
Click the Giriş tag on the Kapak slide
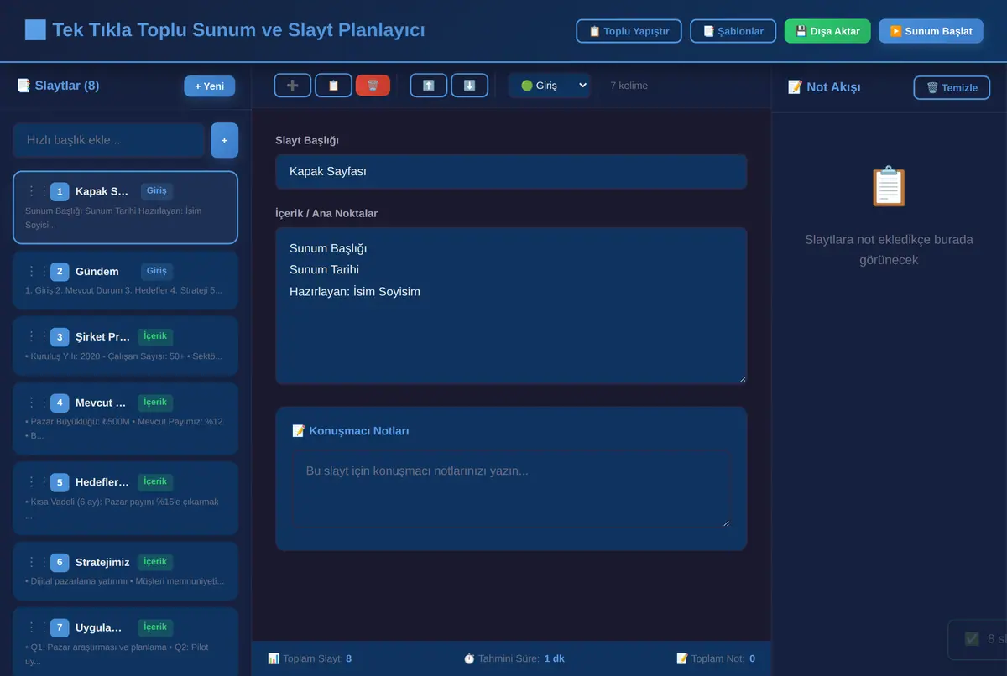coord(156,191)
